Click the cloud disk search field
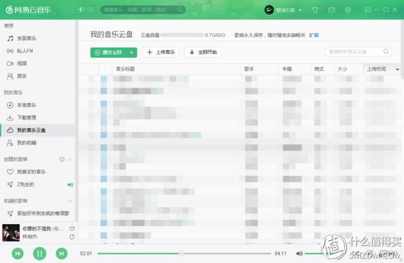The height and width of the screenshot is (263, 404). (x=358, y=52)
